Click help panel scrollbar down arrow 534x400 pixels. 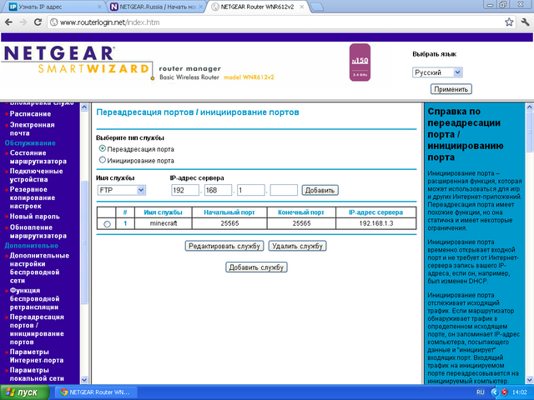[530, 380]
